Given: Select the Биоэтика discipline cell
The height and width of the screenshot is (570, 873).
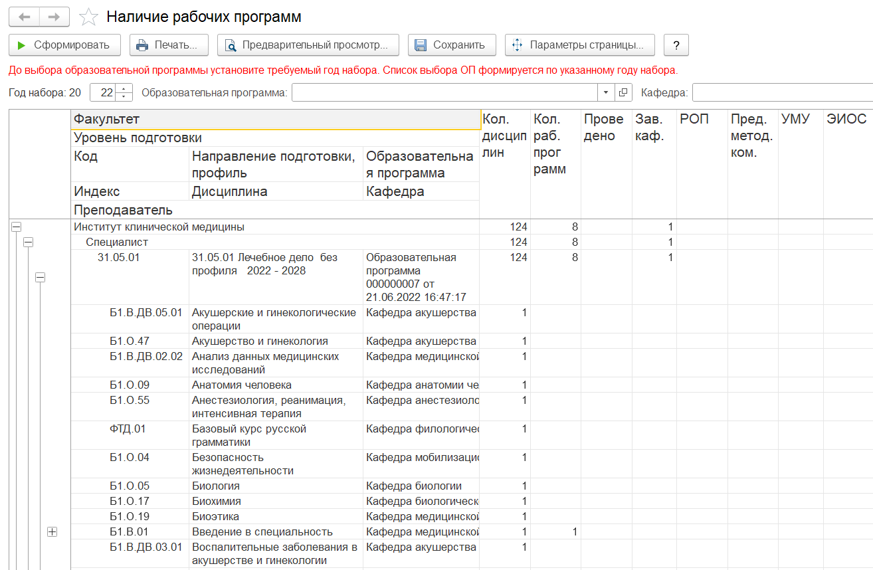Looking at the screenshot, I should tap(276, 516).
